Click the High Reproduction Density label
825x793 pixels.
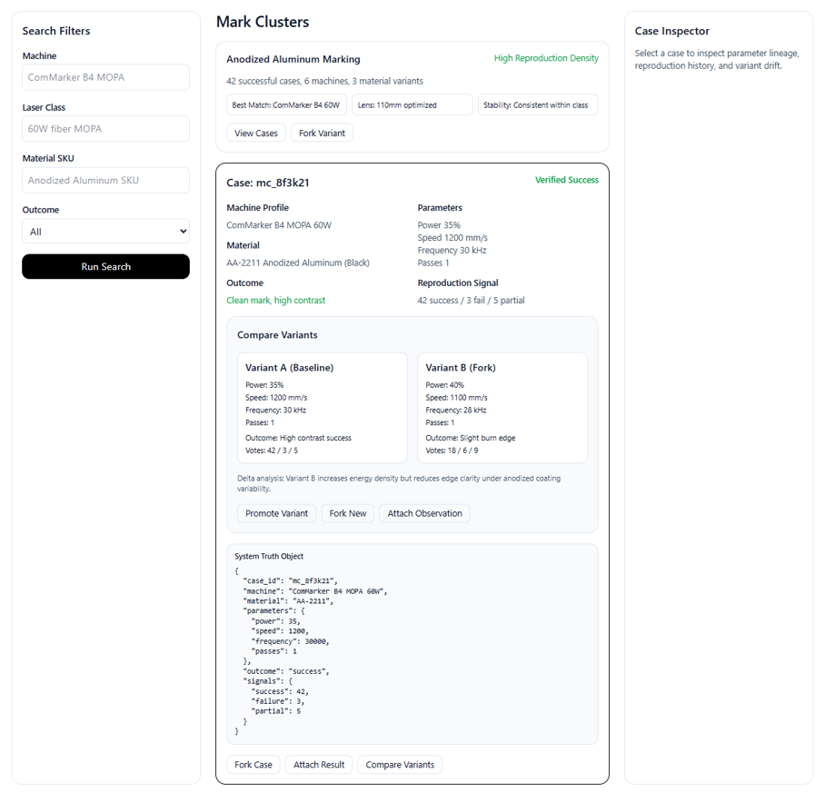[x=546, y=57]
